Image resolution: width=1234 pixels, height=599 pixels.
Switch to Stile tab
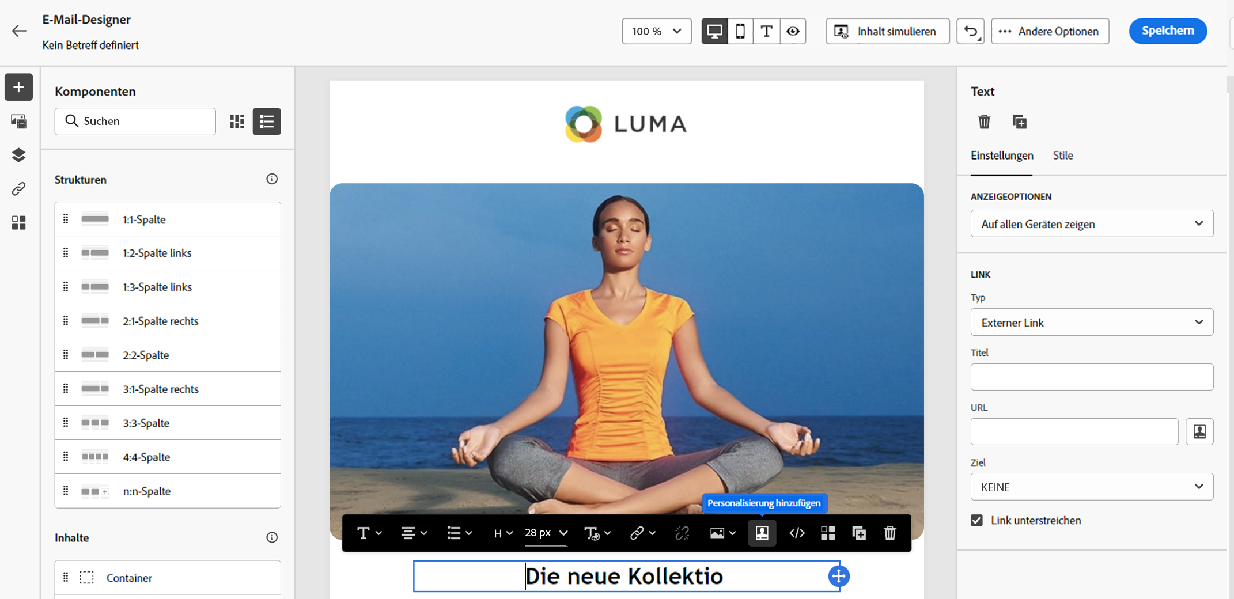click(x=1063, y=156)
